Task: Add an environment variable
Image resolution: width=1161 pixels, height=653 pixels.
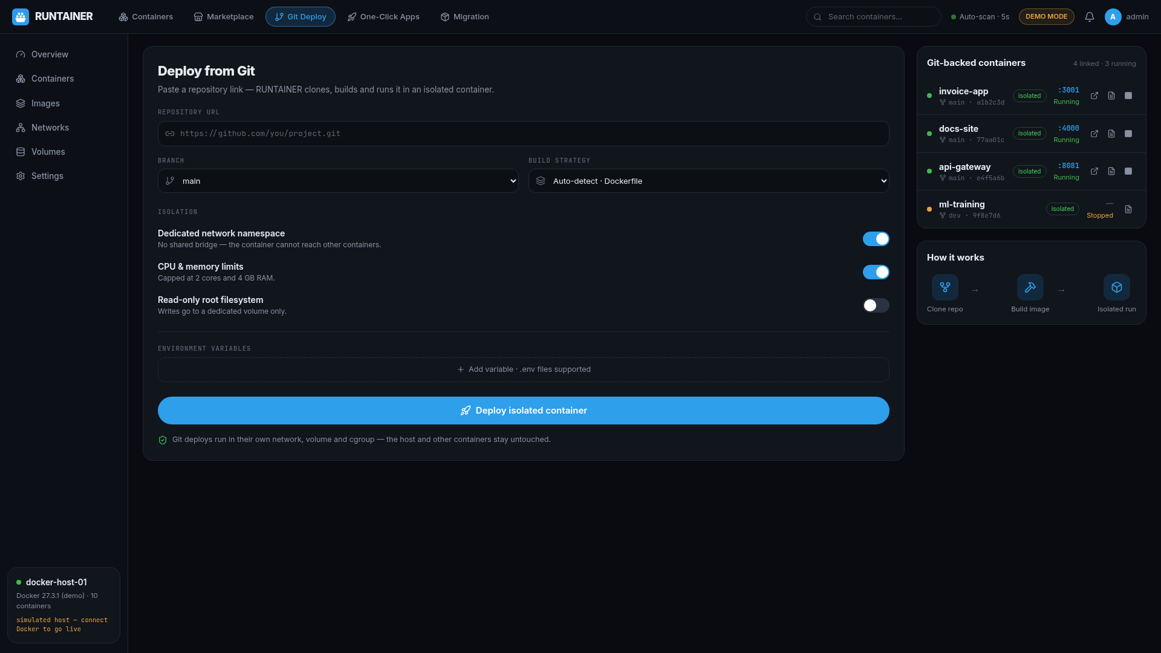Action: [x=524, y=369]
